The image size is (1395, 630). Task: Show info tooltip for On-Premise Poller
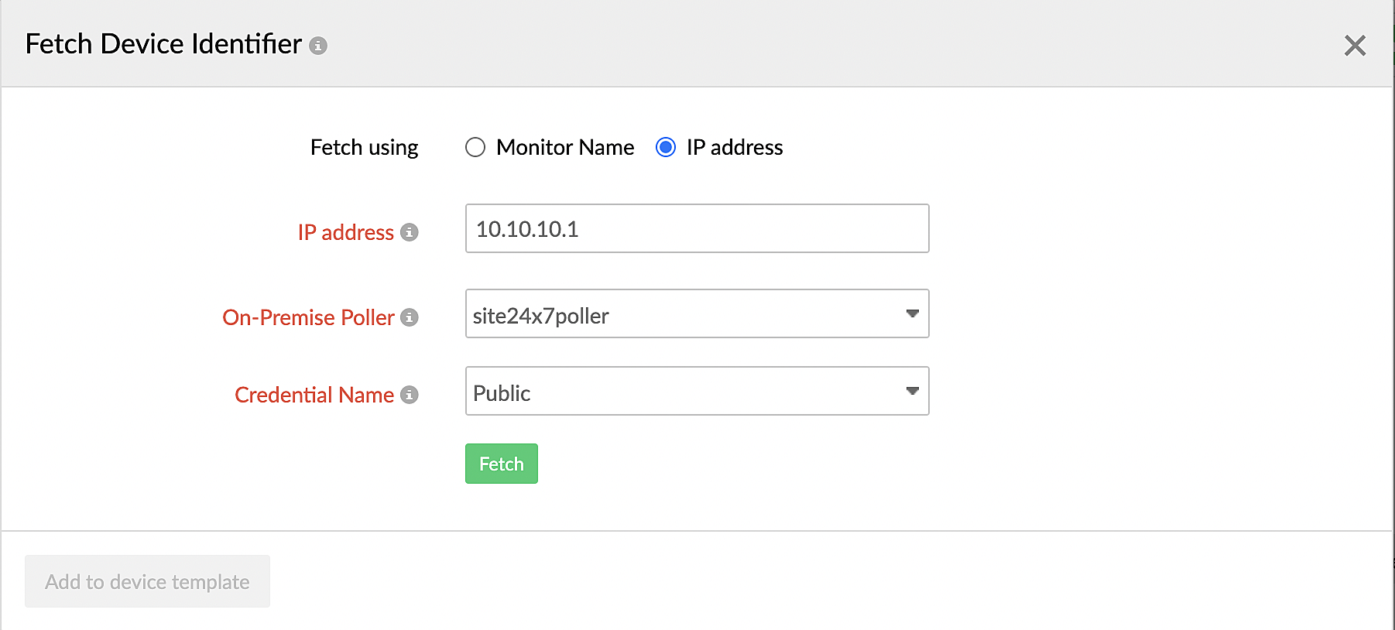point(410,317)
